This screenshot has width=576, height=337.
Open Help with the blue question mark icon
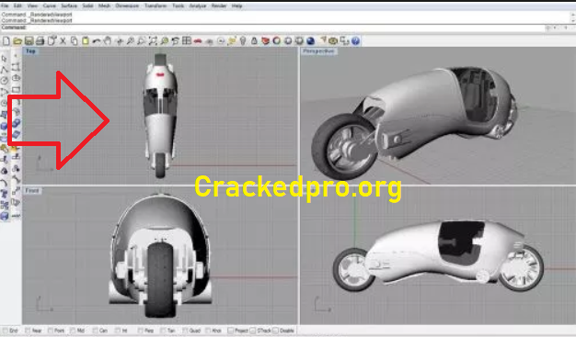point(355,41)
